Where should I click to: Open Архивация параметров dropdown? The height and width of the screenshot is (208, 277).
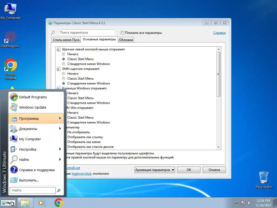(x=154, y=170)
